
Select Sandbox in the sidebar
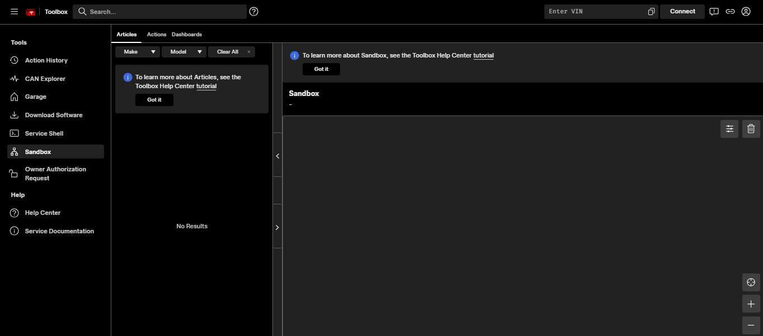[x=55, y=152]
